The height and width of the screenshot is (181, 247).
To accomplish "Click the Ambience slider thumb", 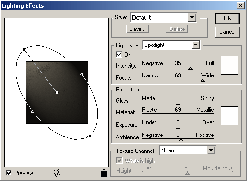I will pos(181,140).
